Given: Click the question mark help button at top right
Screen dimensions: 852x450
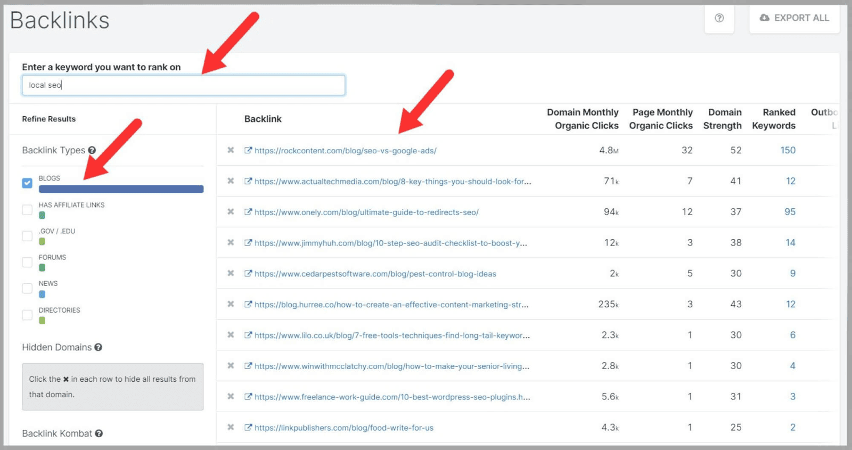Looking at the screenshot, I should [719, 18].
